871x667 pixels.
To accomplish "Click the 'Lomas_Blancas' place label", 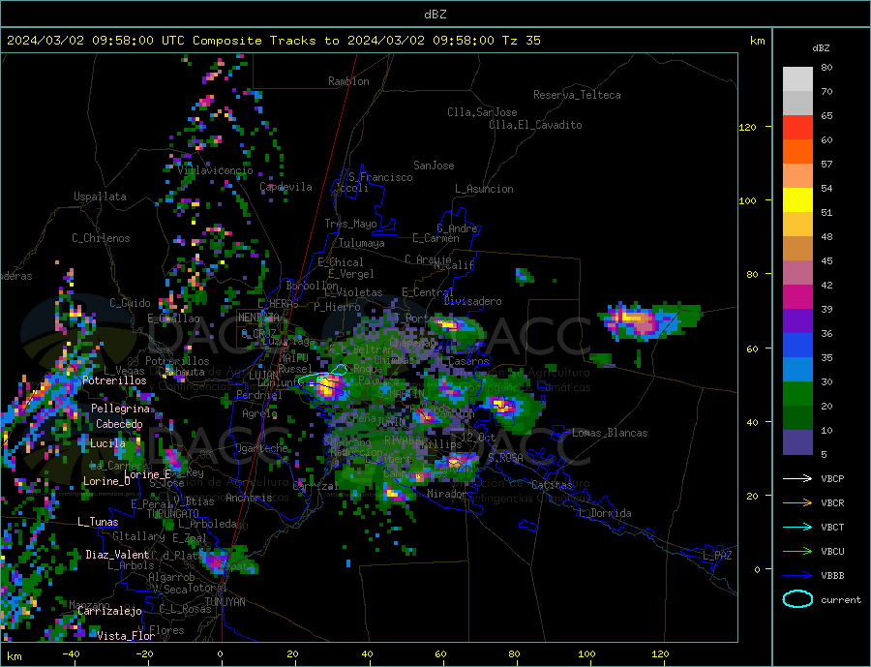I will (610, 433).
